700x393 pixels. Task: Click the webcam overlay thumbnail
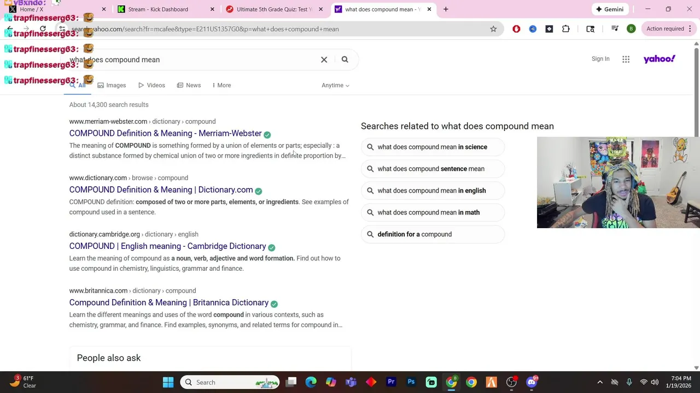619,182
